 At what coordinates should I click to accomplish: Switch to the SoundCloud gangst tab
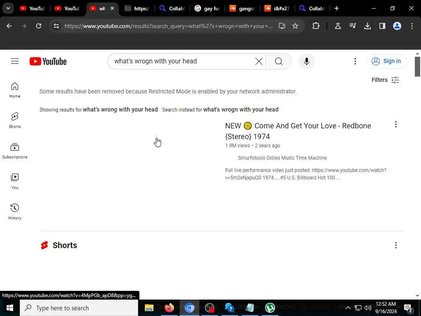point(242,9)
